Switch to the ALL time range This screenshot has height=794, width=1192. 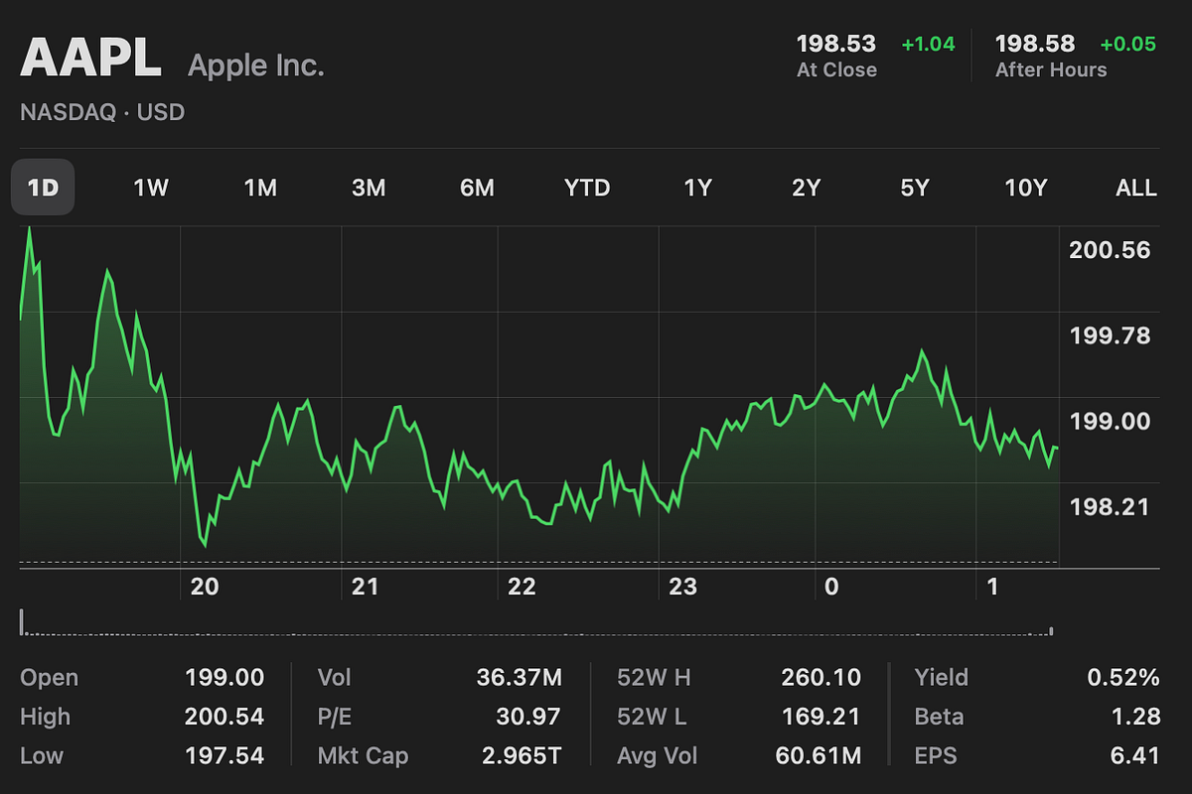point(1135,187)
